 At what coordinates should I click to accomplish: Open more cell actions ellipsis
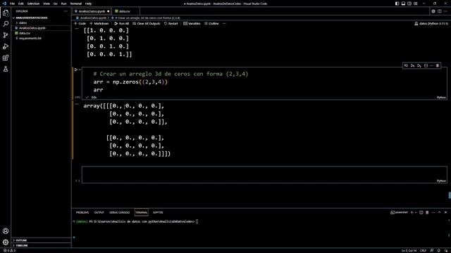[431, 65]
